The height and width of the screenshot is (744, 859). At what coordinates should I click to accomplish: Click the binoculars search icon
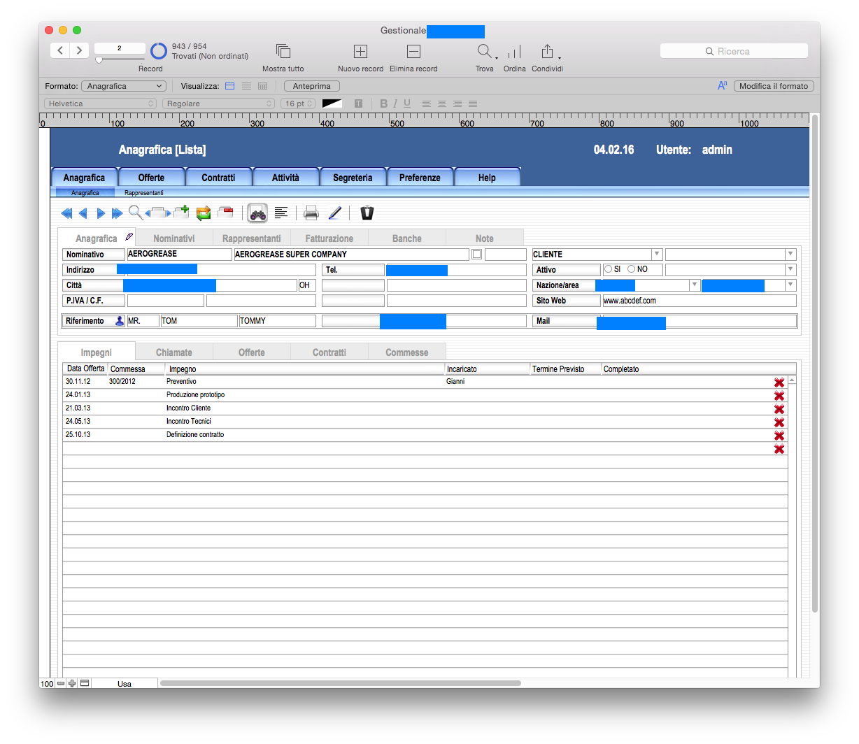pos(257,213)
